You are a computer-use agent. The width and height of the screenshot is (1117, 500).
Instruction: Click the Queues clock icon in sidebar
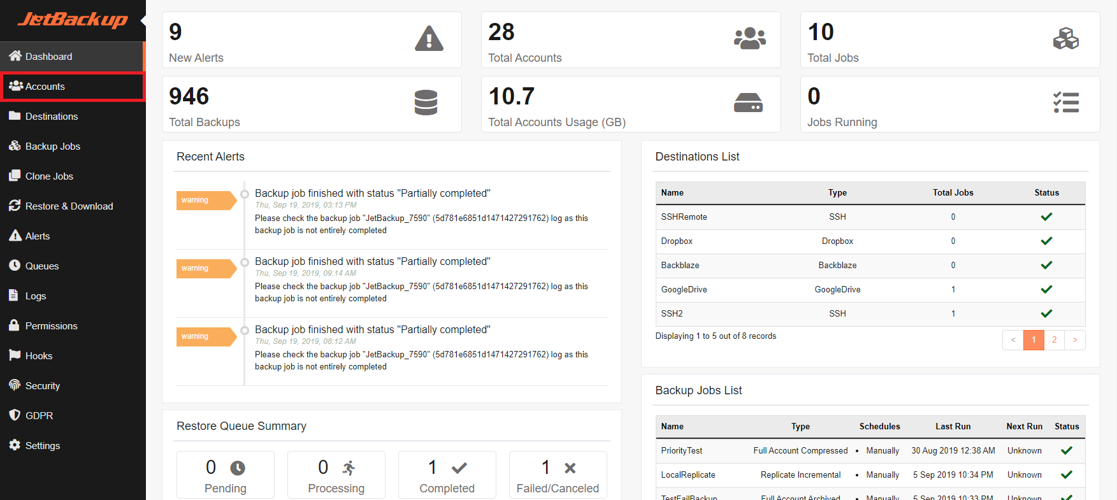click(15, 266)
